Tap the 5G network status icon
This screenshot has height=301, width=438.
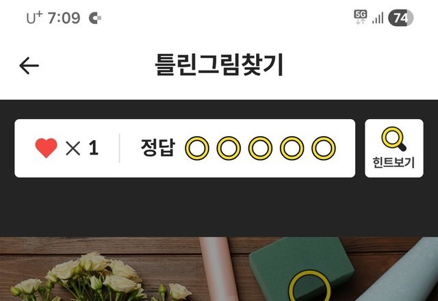click(x=361, y=17)
